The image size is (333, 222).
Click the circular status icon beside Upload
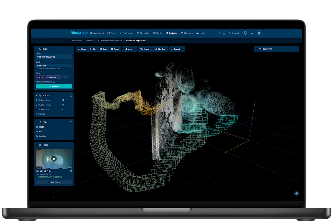[x=245, y=33]
